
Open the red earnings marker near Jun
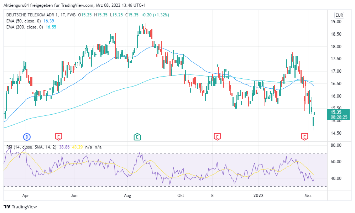click(x=58, y=137)
